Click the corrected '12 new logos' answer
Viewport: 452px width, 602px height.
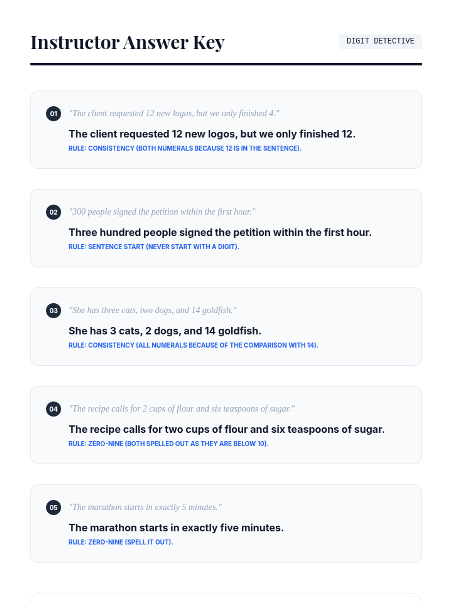pyautogui.click(x=212, y=134)
